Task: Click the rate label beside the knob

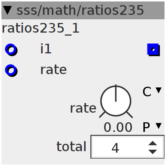Action: click(x=83, y=108)
